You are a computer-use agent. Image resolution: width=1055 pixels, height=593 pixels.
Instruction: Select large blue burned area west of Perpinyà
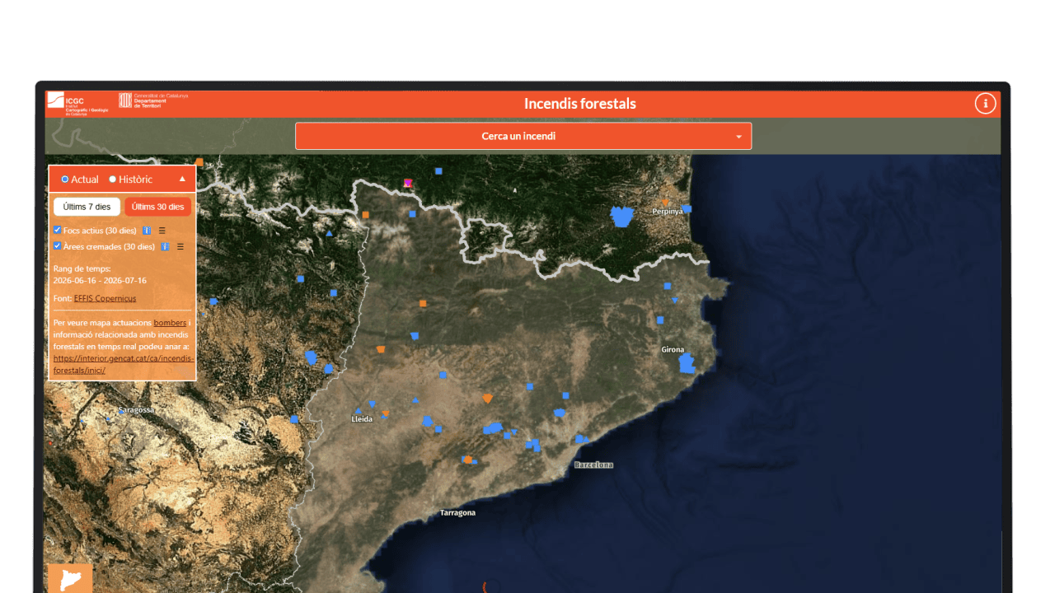click(621, 217)
